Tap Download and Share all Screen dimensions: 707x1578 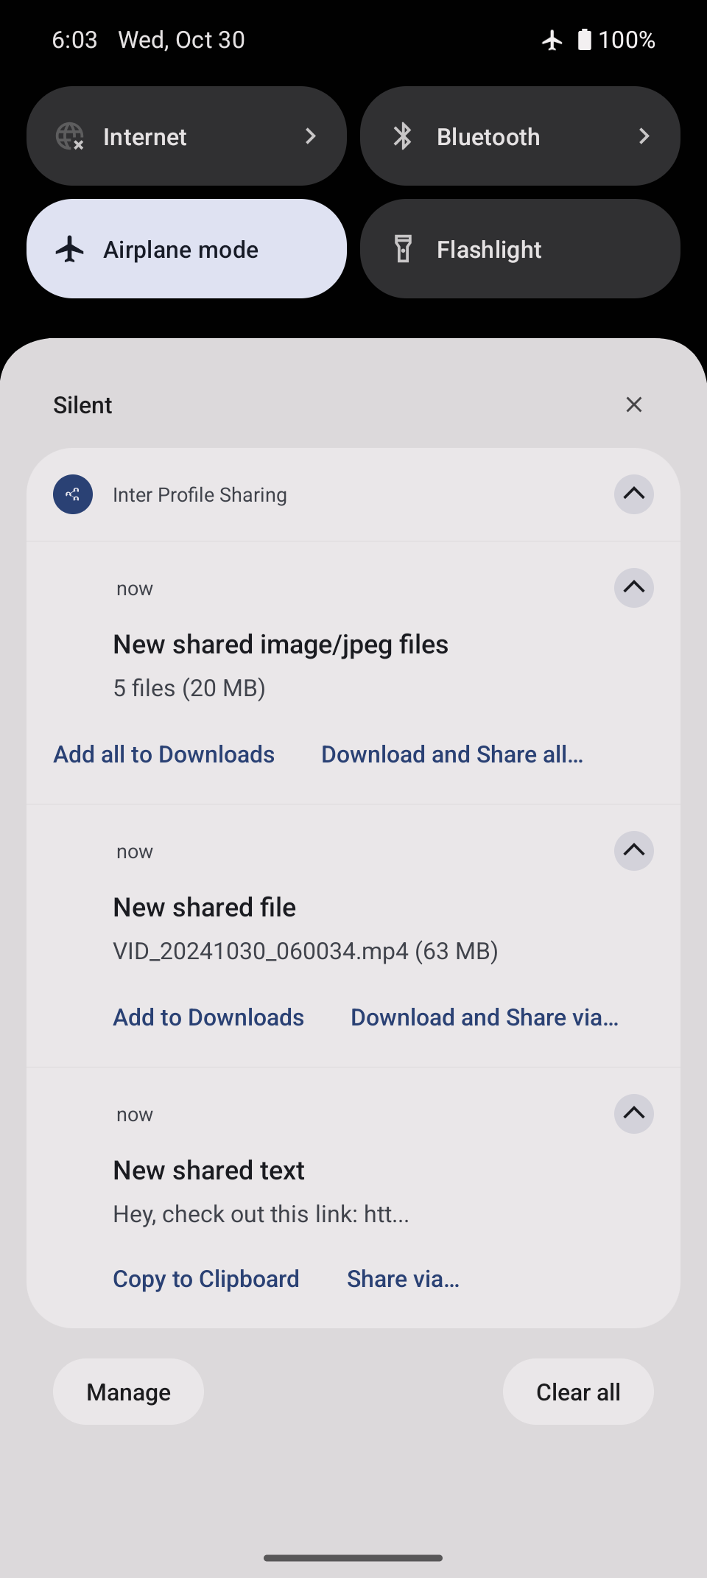tap(452, 754)
